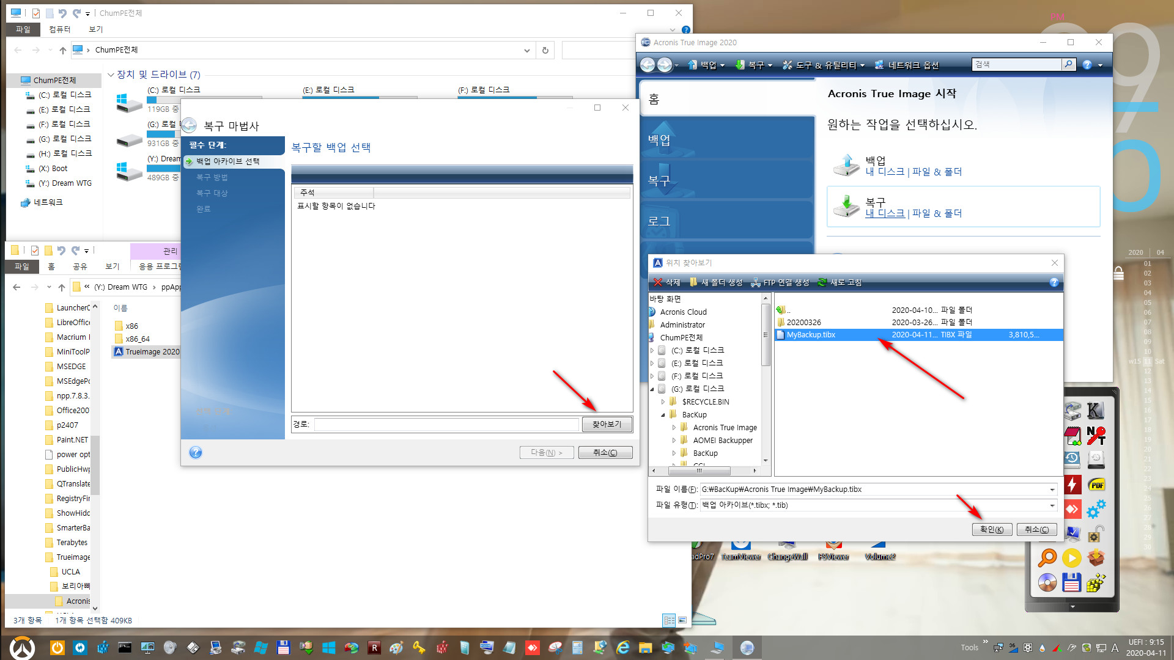Open the PDF icon in the right dock
This screenshot has height=660, width=1174.
(1096, 485)
